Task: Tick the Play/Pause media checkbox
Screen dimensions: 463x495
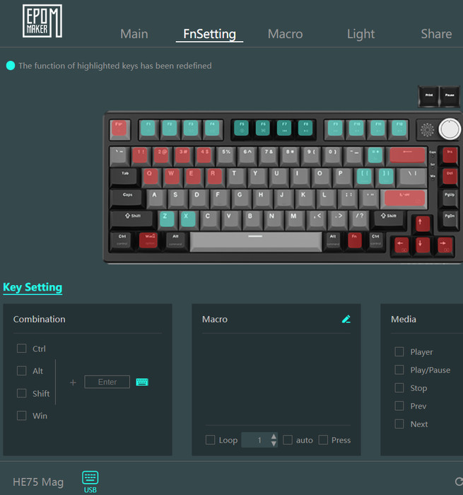Action: click(399, 370)
